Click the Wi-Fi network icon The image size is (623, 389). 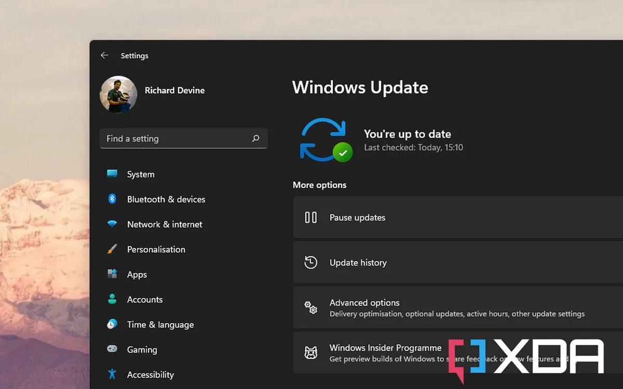coord(112,224)
